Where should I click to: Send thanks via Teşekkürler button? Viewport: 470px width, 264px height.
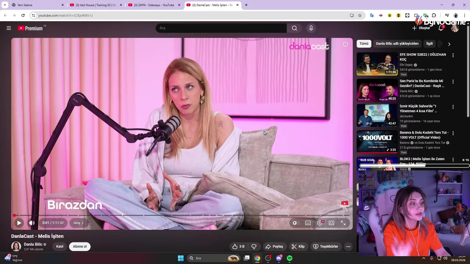(326, 246)
